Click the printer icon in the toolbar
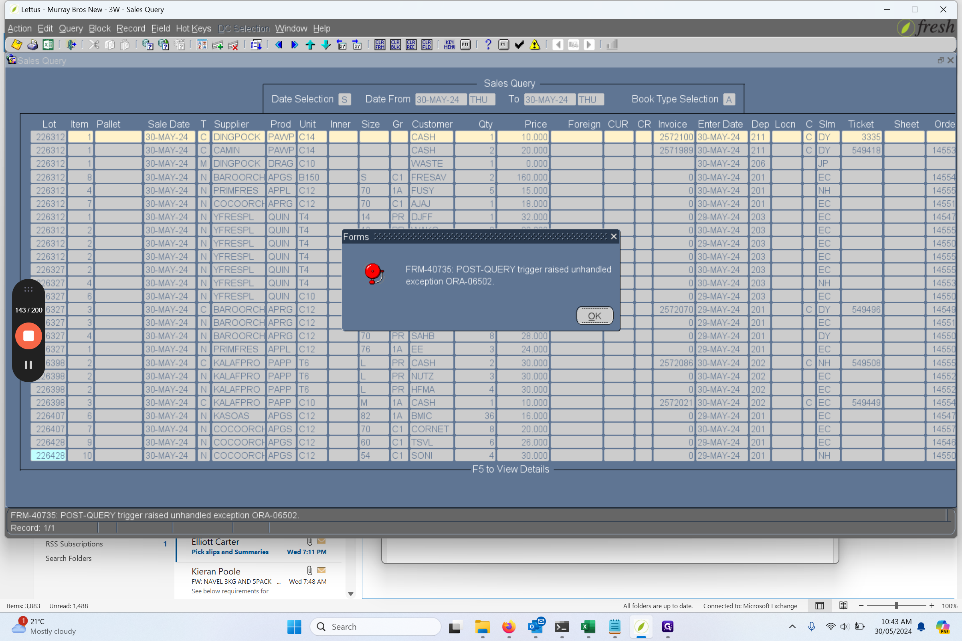 33,45
